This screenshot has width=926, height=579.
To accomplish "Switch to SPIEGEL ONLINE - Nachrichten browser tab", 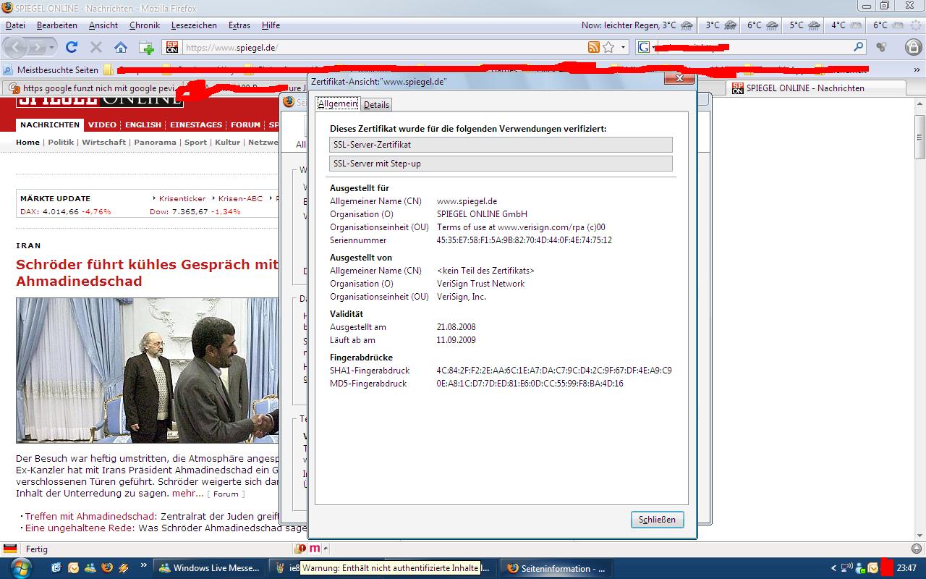I will pos(816,88).
